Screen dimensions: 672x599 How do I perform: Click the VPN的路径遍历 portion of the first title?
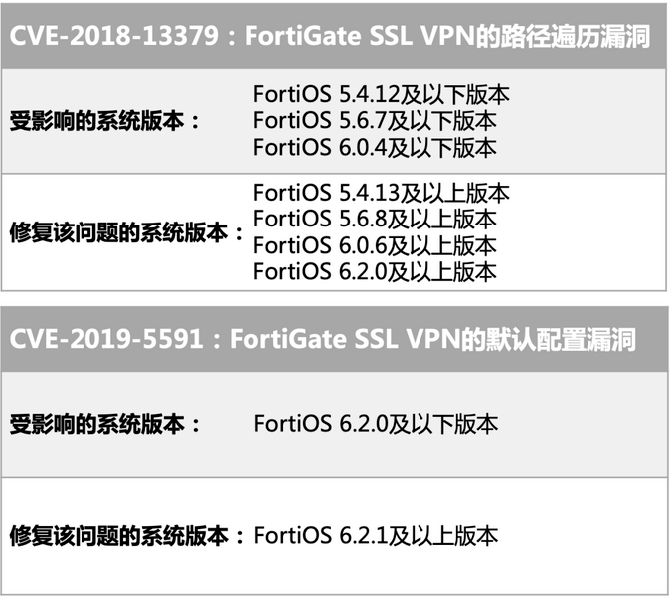click(x=508, y=39)
